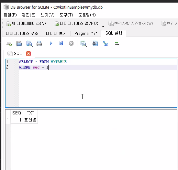This screenshot has height=170, width=178.
Task: Click the FROM keyword on line 1
Action: [x=44, y=62]
